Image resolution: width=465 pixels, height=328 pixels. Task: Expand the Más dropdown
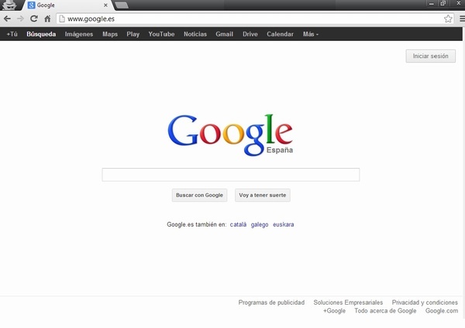point(311,34)
